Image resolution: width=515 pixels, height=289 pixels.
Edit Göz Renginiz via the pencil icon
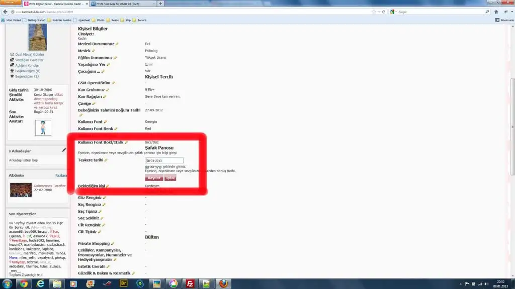click(x=105, y=198)
